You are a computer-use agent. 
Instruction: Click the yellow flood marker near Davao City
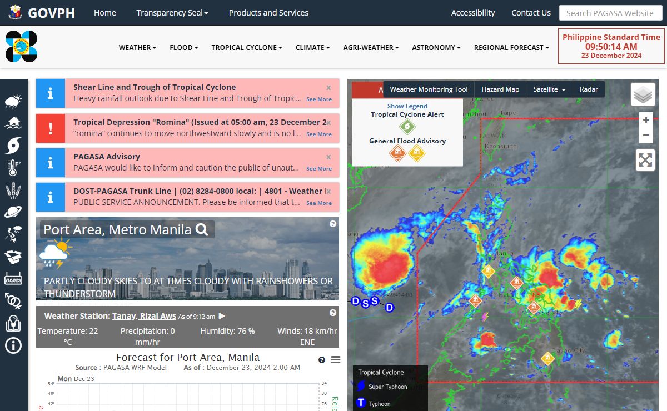point(547,358)
